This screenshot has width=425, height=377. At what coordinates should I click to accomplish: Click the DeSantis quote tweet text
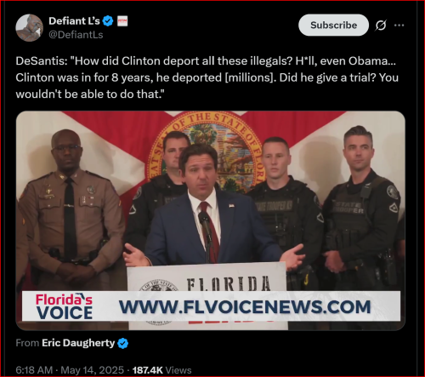click(x=207, y=77)
